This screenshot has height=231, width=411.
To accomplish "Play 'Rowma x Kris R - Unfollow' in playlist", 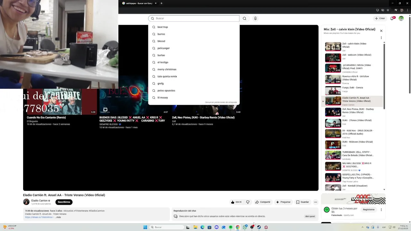I will pyautogui.click(x=353, y=80).
